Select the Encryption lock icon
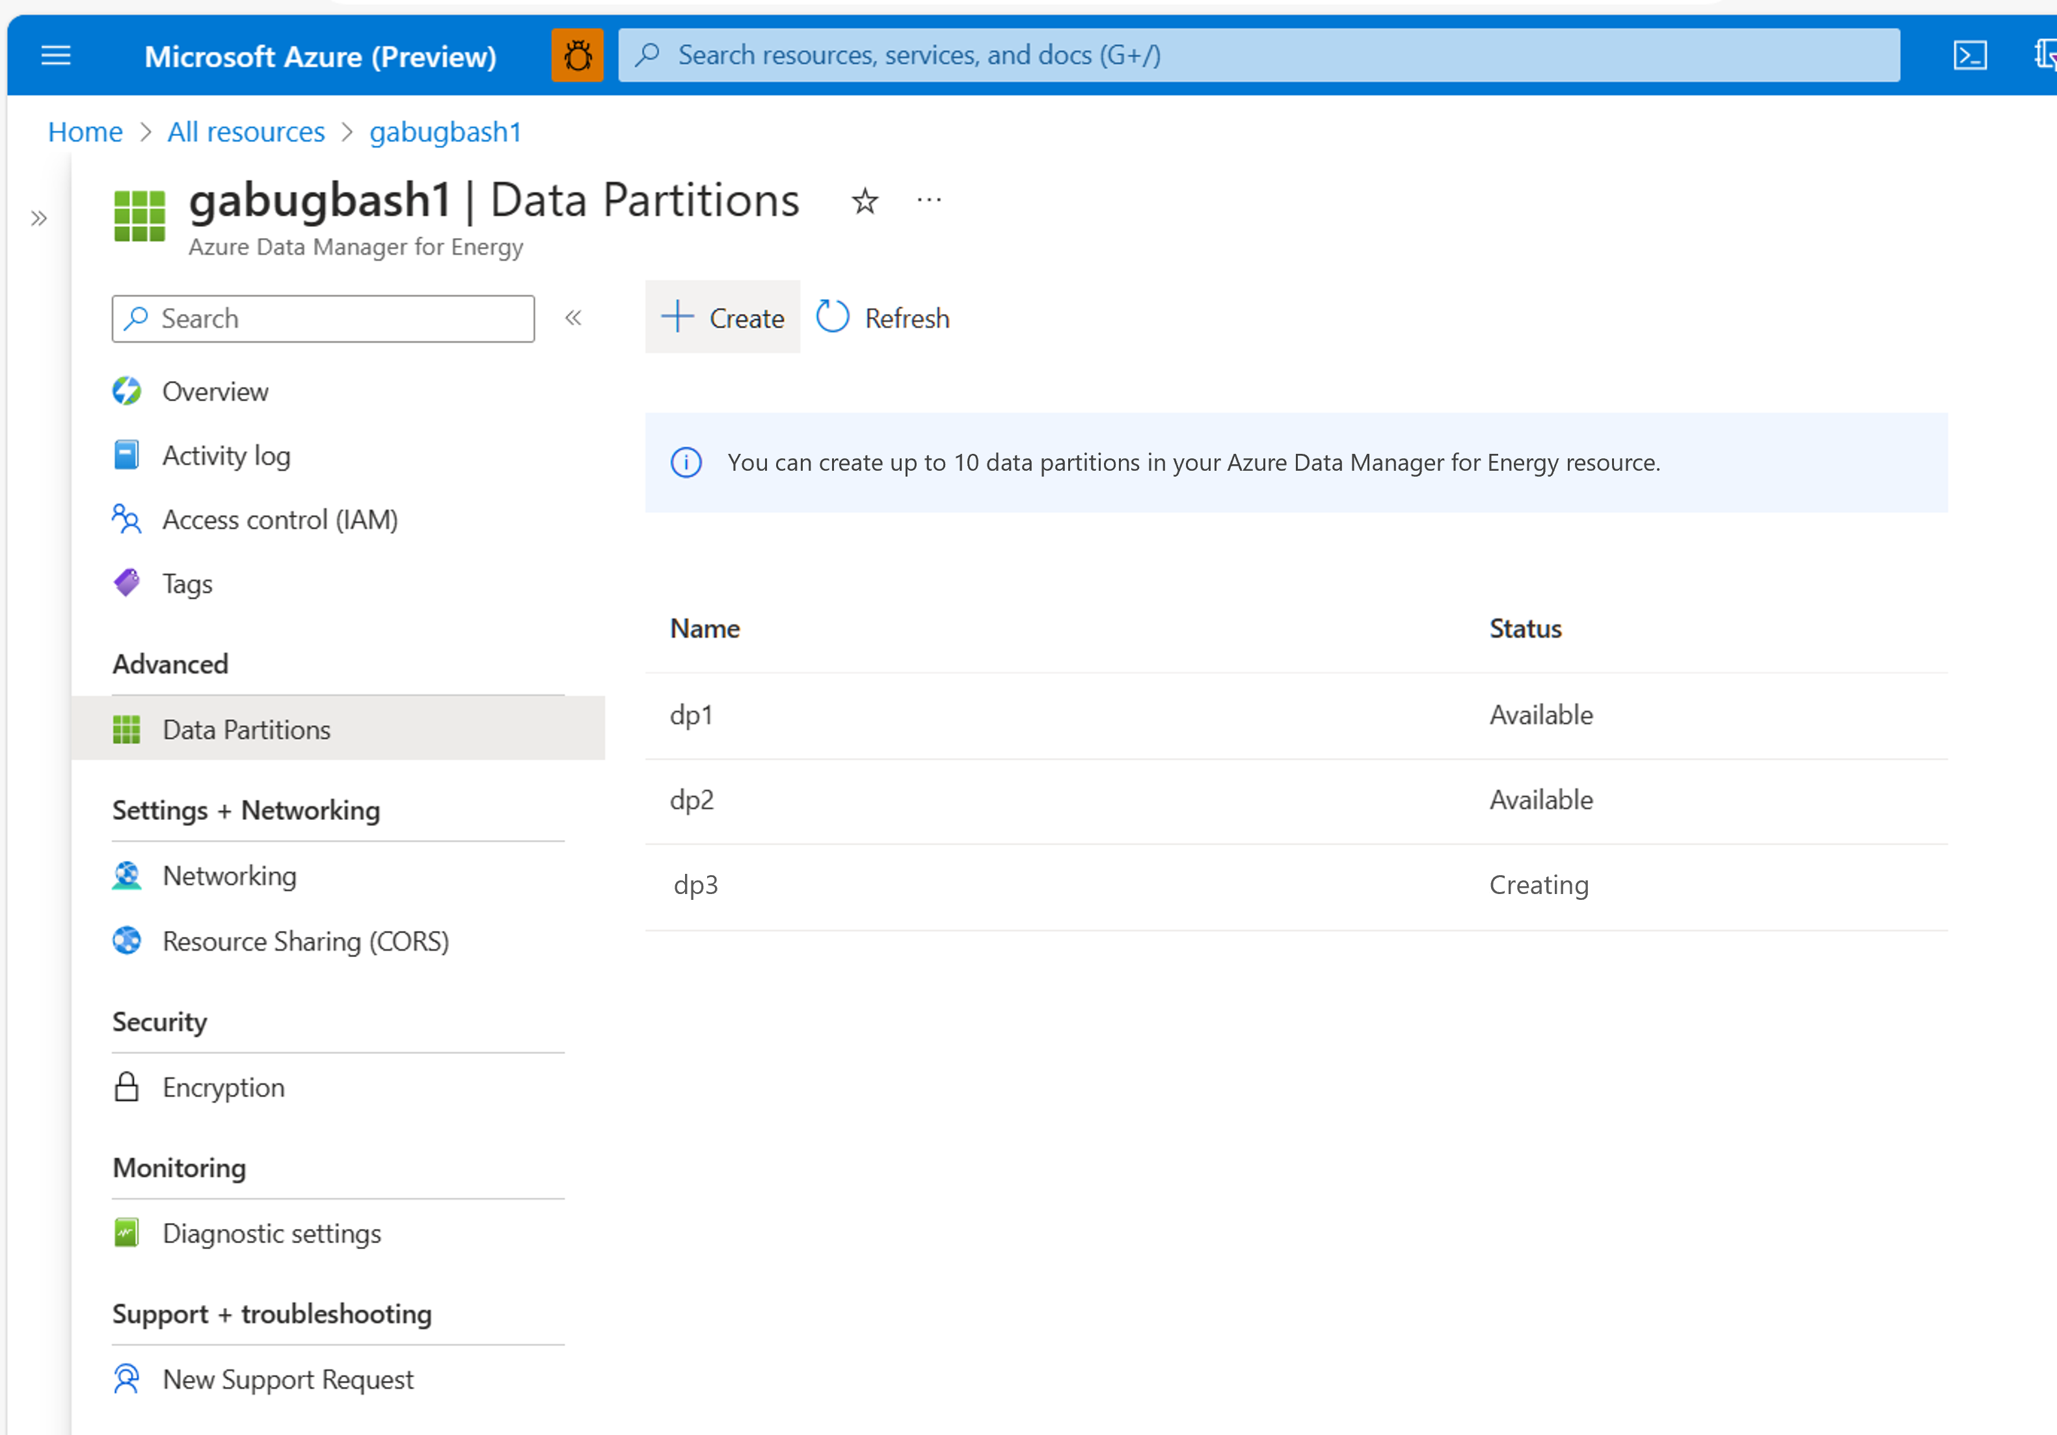Screen dimensions: 2057x1435 (126, 1086)
